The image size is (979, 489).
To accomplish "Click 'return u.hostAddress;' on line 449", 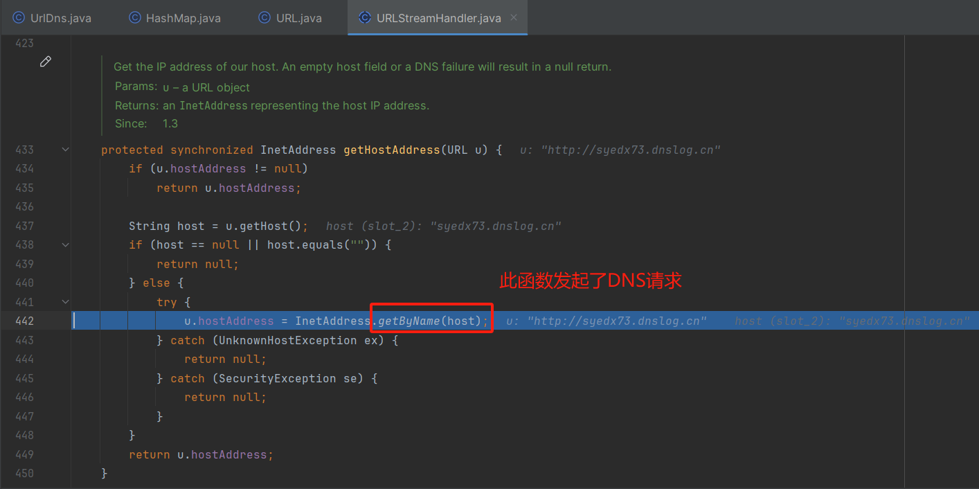I will click(x=201, y=454).
